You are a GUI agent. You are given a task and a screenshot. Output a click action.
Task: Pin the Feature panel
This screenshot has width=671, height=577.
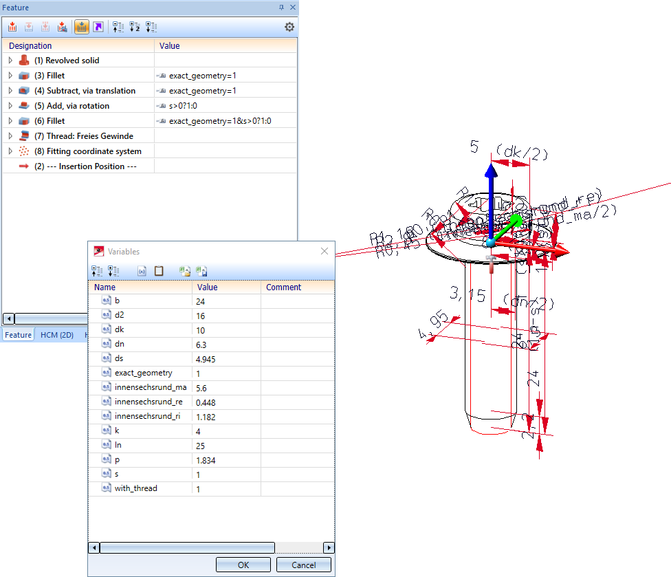pos(281,8)
